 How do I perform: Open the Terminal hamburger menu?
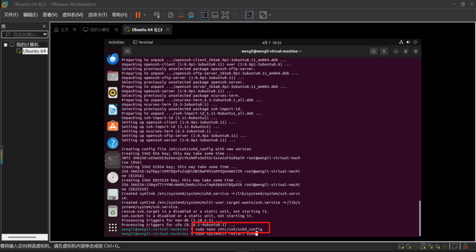384,51
